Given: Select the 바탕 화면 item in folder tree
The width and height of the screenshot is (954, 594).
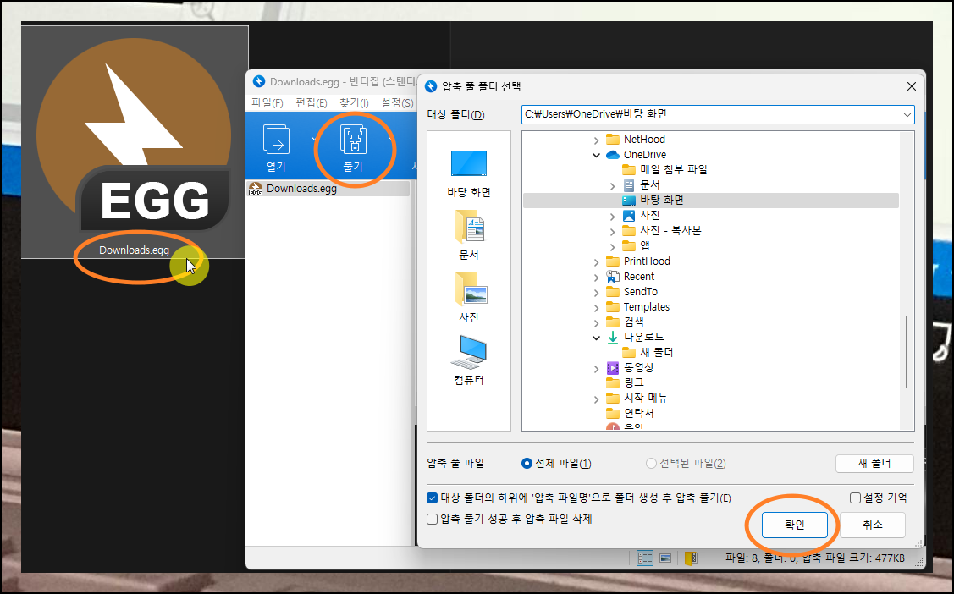Looking at the screenshot, I should 710,200.
